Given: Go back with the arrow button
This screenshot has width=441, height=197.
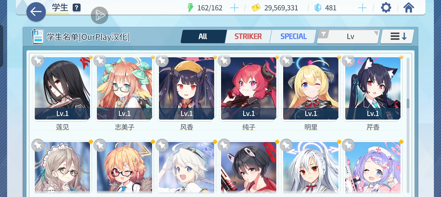Looking at the screenshot, I should point(36,12).
